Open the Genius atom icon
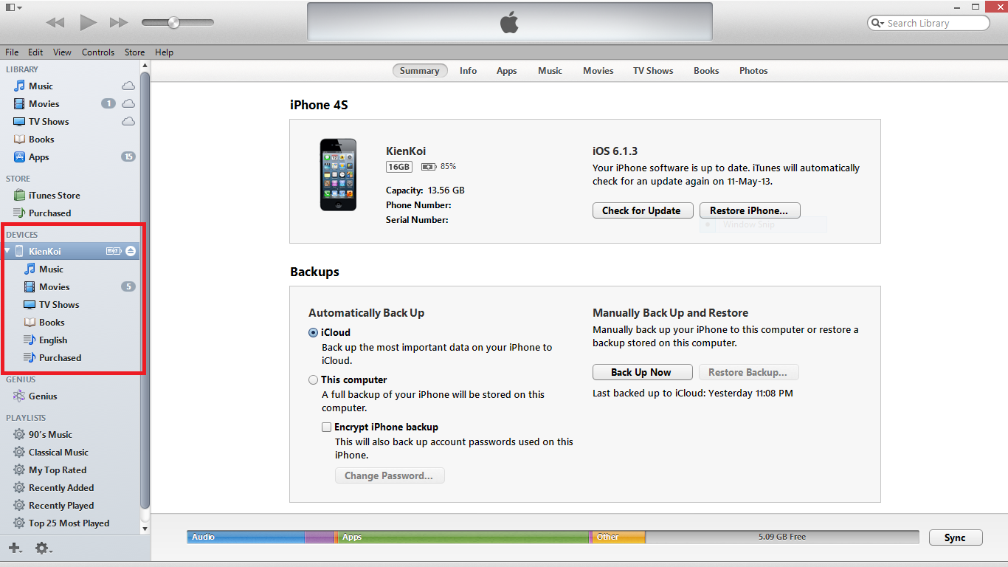 (x=20, y=396)
